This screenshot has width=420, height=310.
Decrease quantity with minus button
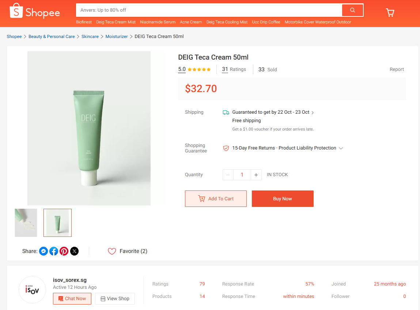point(228,175)
